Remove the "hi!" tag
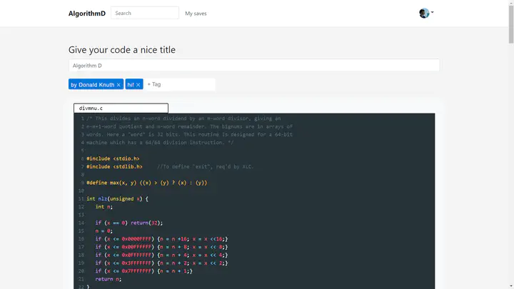Image resolution: width=514 pixels, height=289 pixels. [138, 84]
